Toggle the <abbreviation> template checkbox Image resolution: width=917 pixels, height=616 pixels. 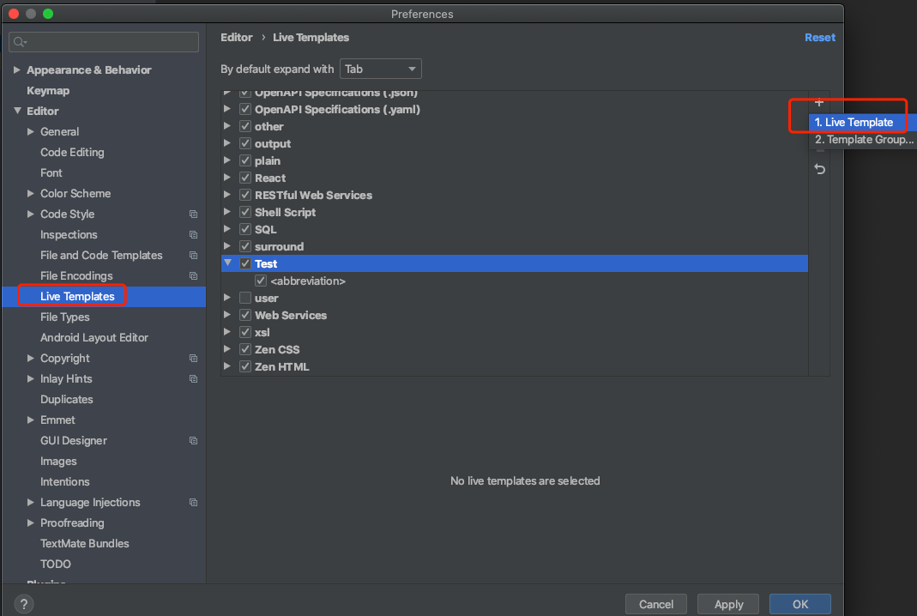[x=261, y=281]
